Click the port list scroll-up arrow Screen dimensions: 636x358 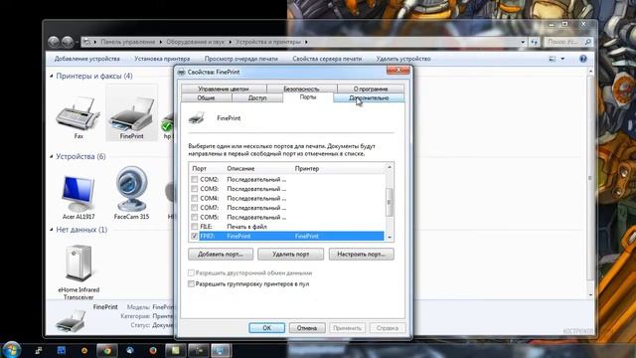[x=389, y=167]
